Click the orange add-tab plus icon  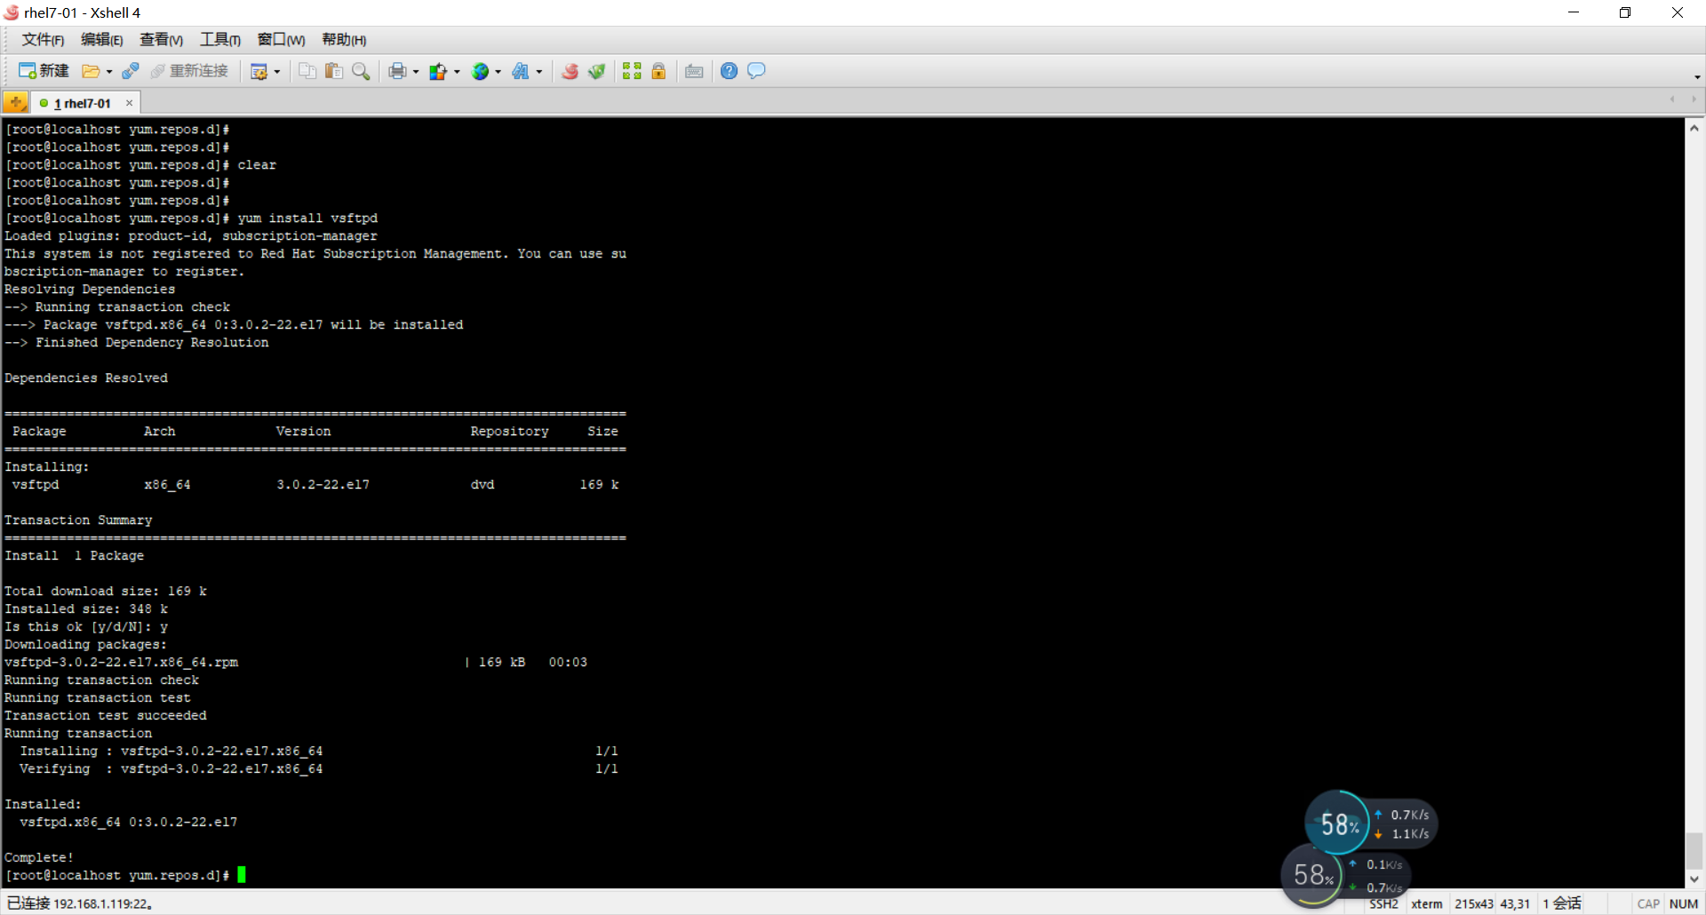click(15, 103)
